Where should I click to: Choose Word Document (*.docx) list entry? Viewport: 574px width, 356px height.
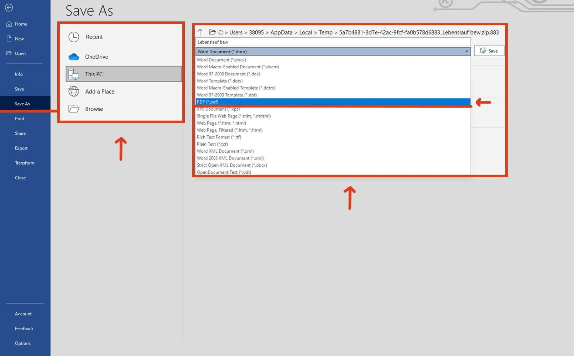(x=333, y=60)
